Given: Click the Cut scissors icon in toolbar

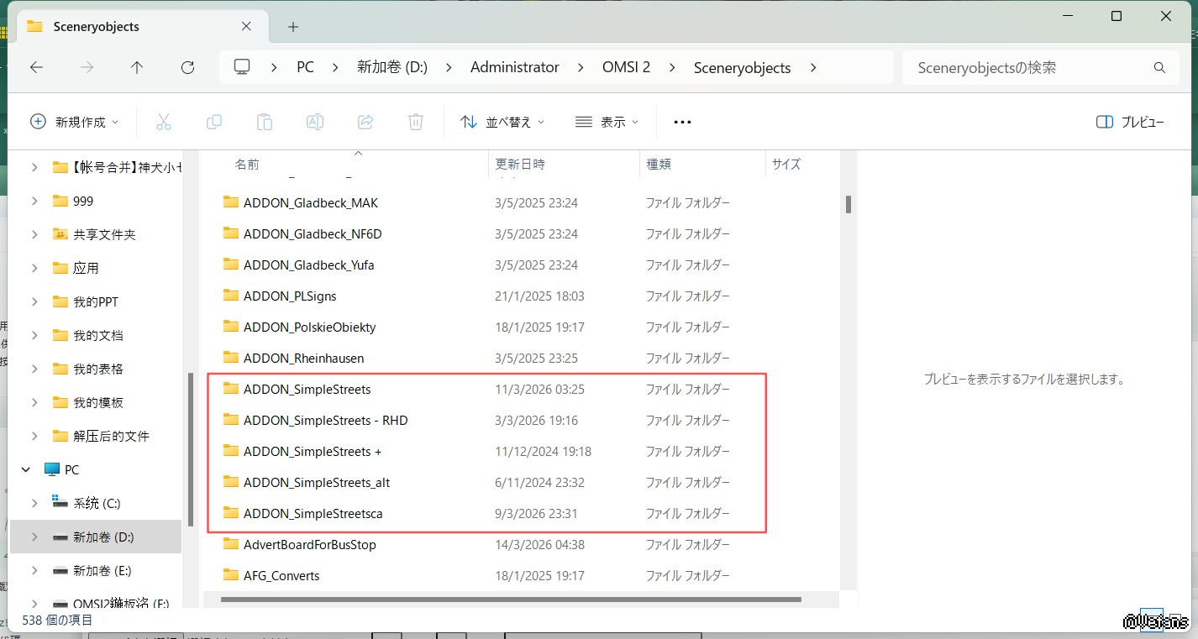Looking at the screenshot, I should [164, 122].
